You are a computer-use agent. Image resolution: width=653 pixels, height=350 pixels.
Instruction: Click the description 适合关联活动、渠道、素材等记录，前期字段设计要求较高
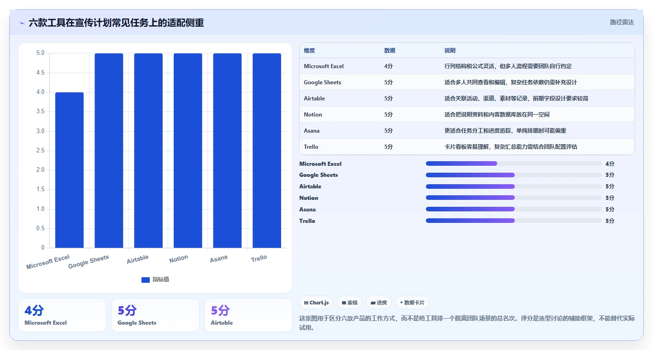click(x=516, y=99)
